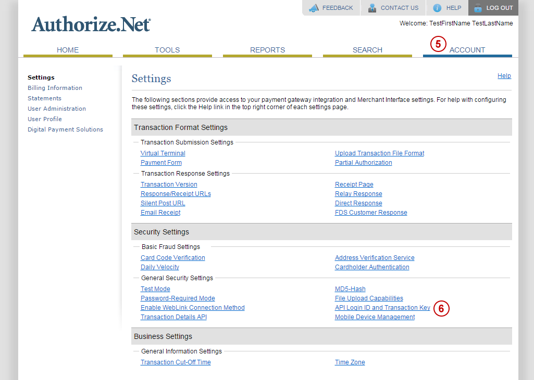Open the File Upload Capabilities link
Image resolution: width=534 pixels, height=380 pixels.
(x=369, y=298)
